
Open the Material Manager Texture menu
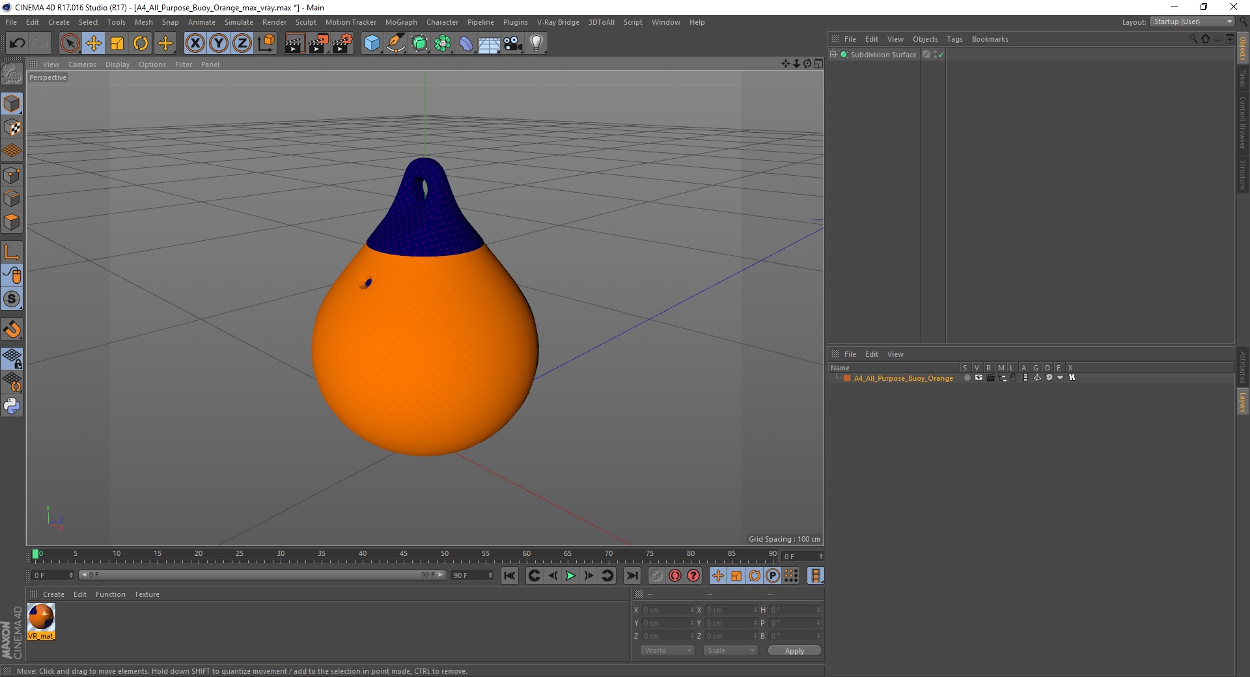point(146,594)
